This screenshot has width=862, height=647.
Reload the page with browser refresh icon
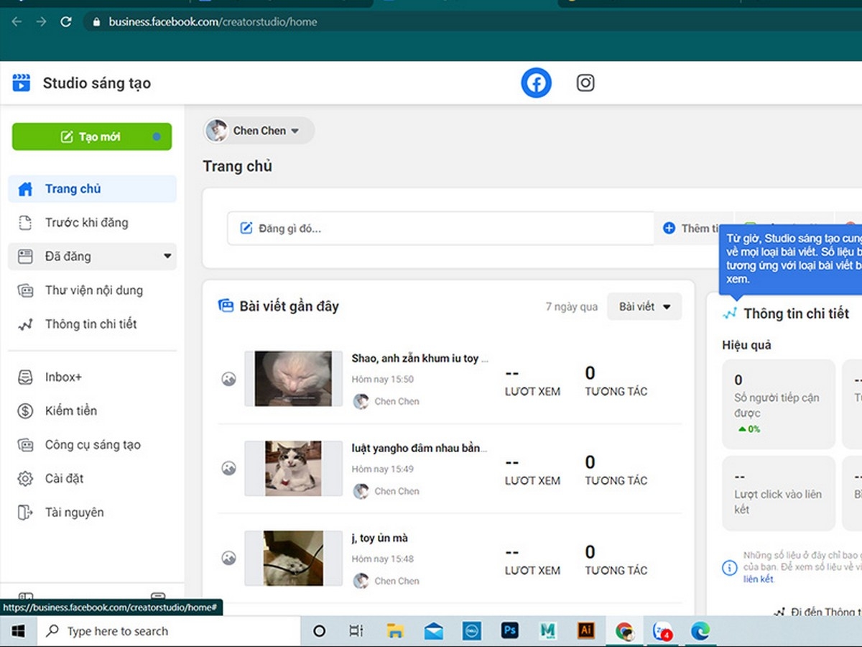tap(66, 22)
